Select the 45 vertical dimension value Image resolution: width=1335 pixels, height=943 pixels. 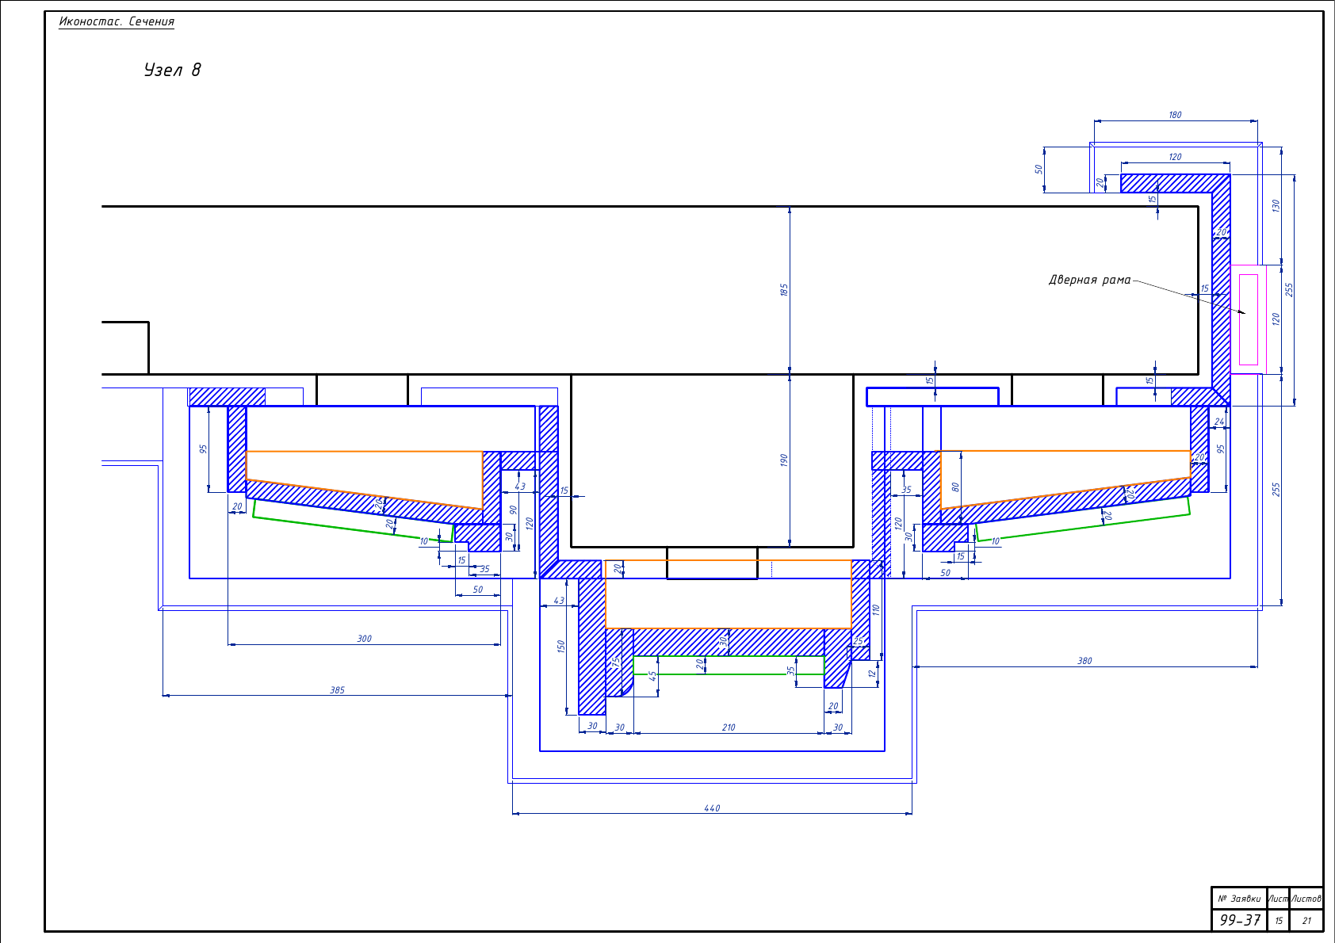tap(652, 677)
